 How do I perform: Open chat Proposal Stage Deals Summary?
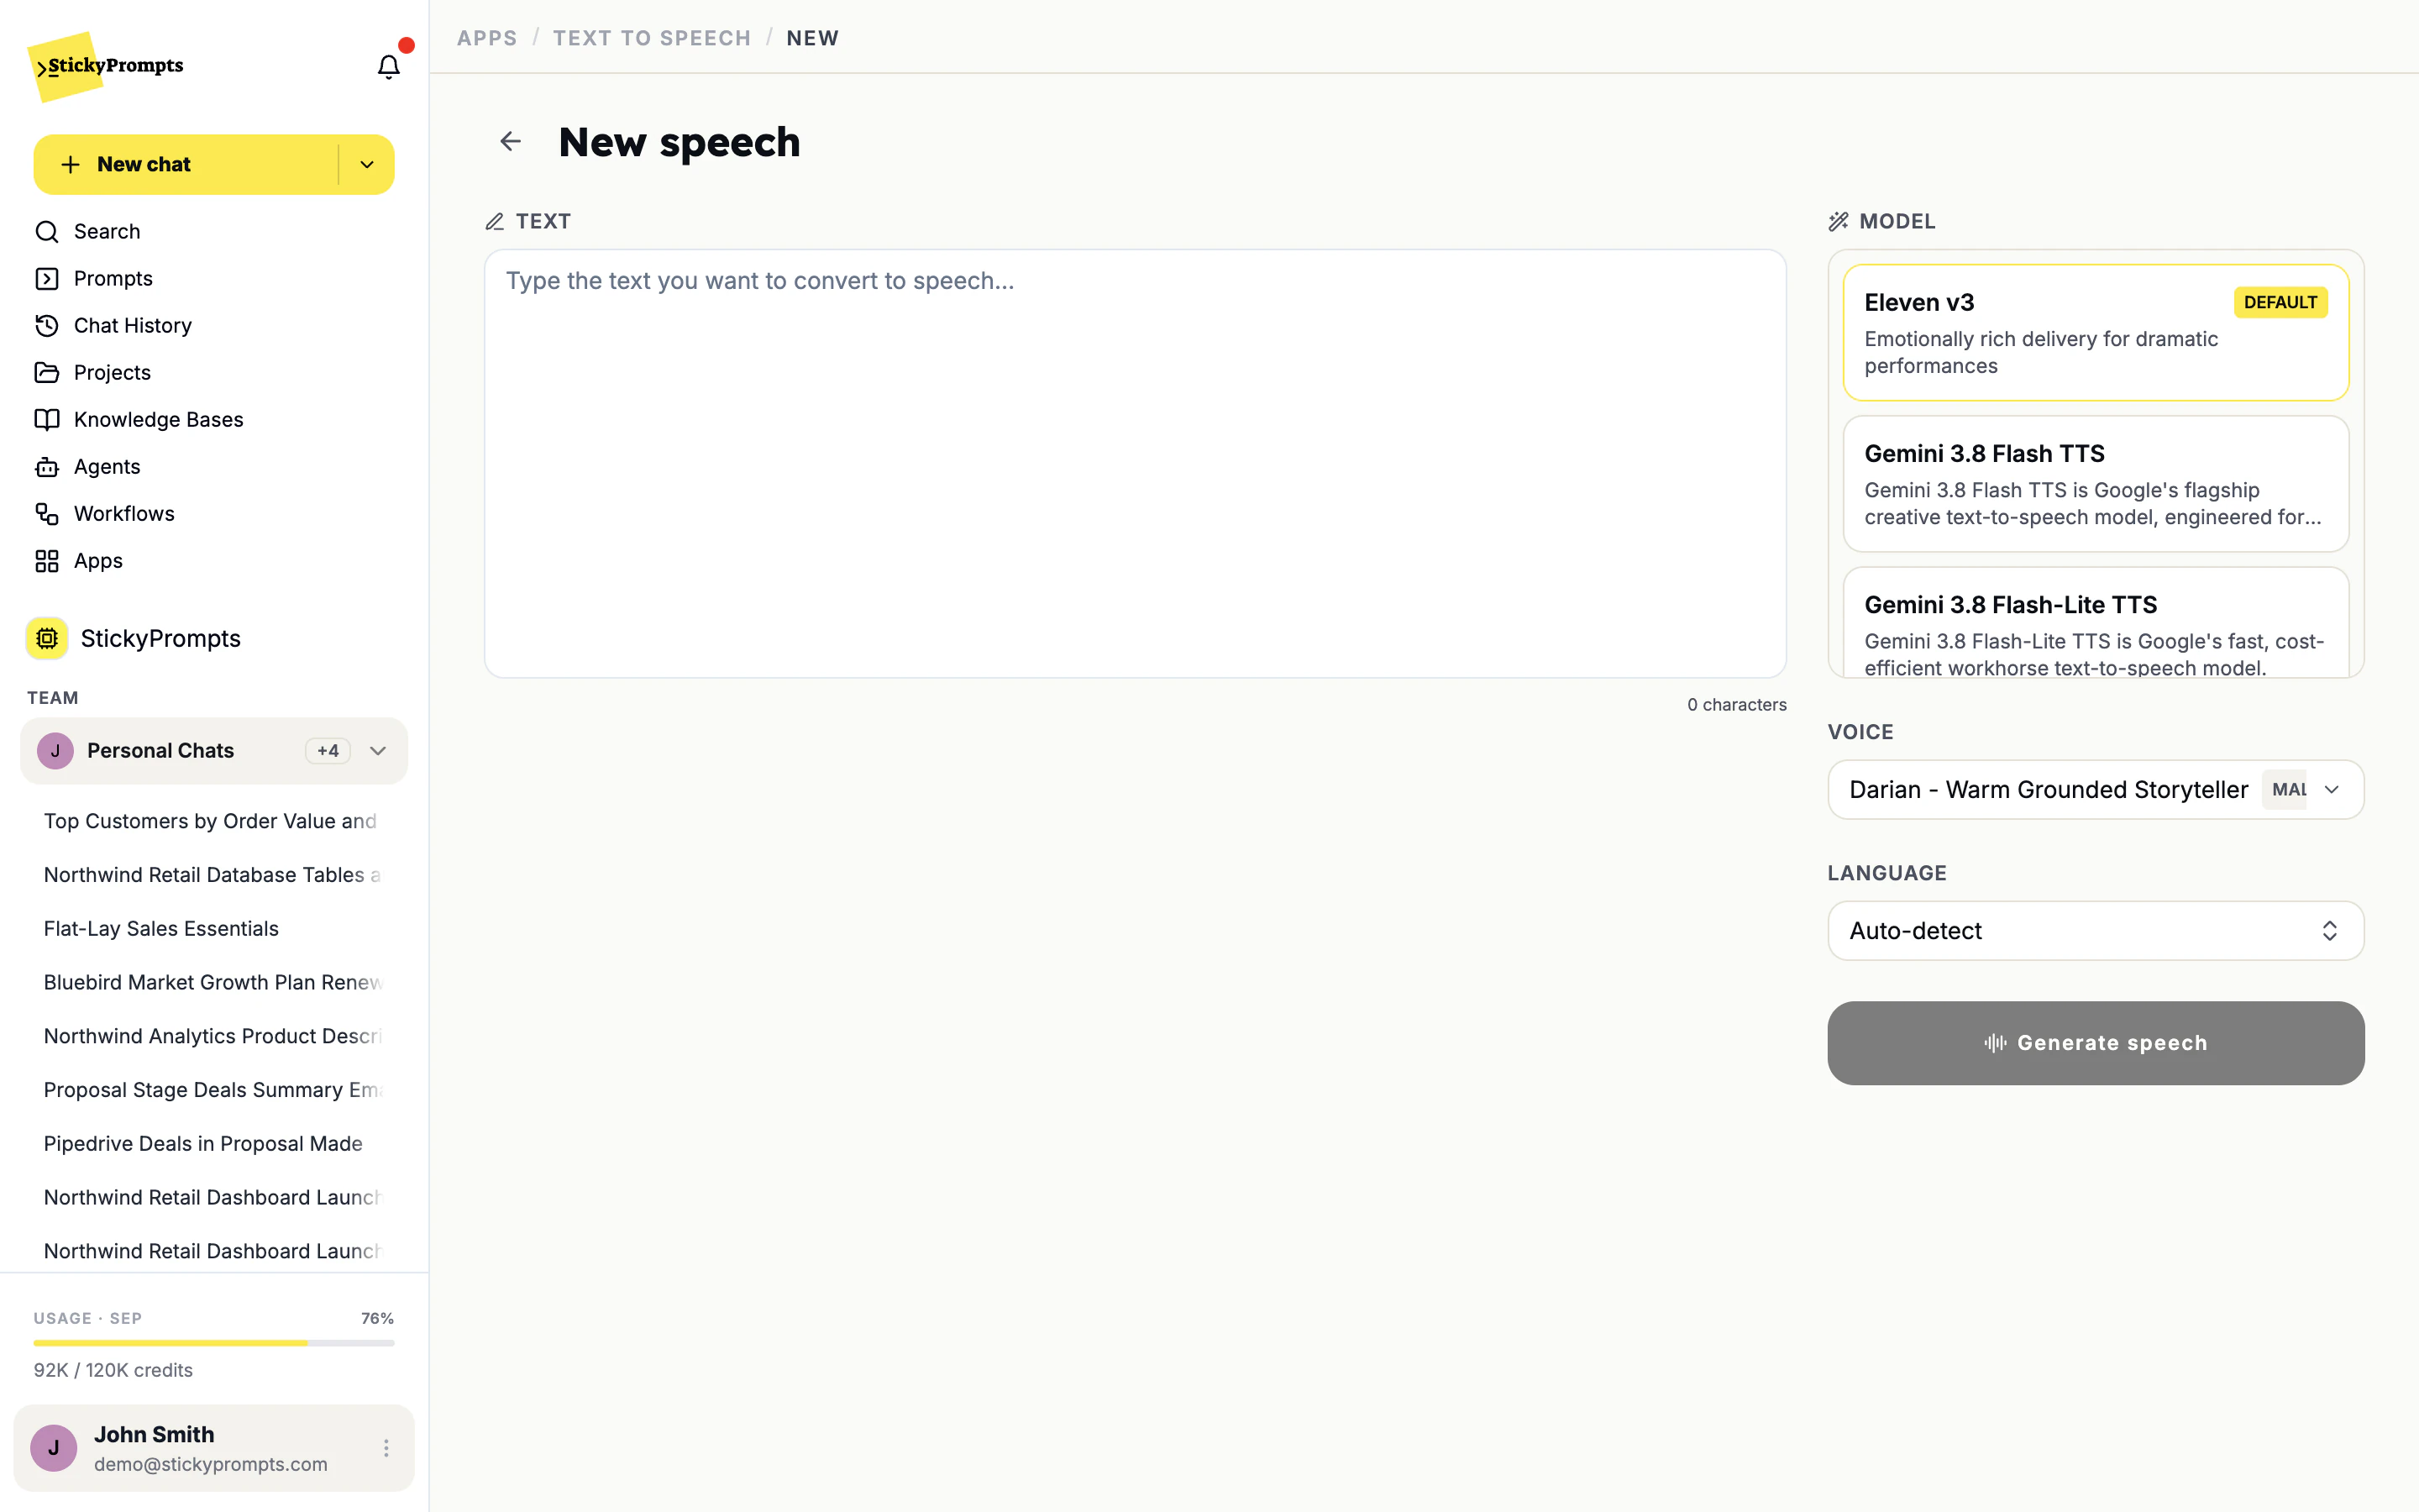213,1090
